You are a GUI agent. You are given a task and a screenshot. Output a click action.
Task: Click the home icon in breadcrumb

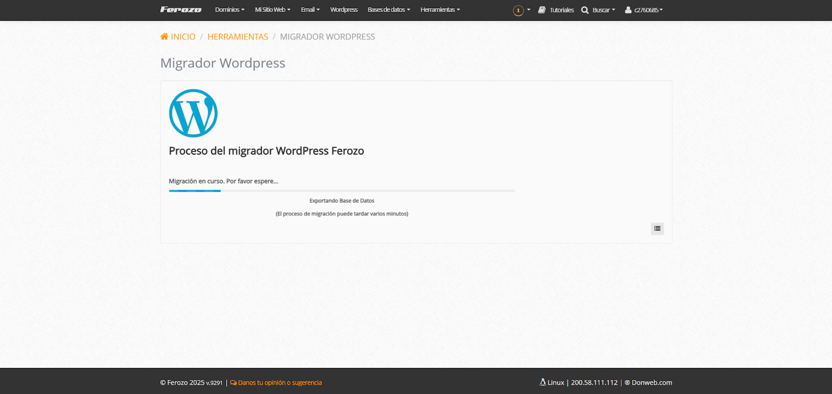(x=164, y=36)
